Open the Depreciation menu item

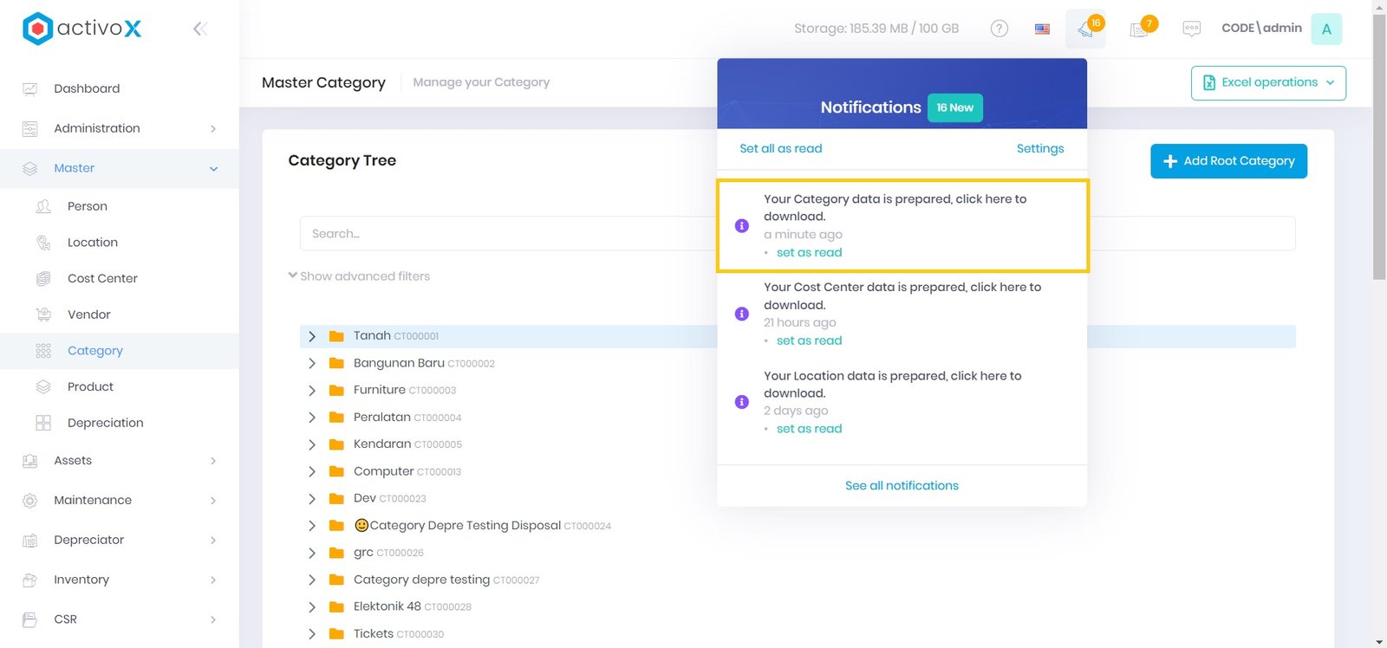(105, 423)
